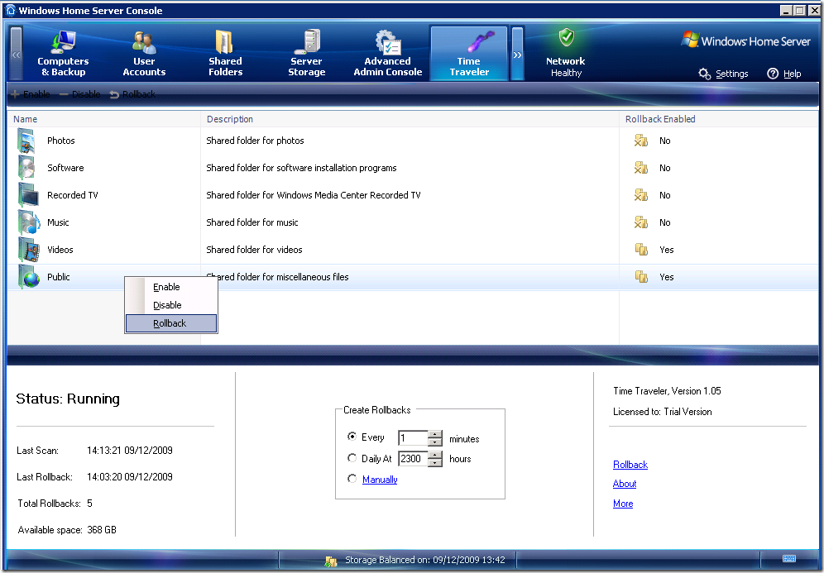The width and height of the screenshot is (824, 573).
Task: Sort by the Description column header
Action: tap(410, 119)
